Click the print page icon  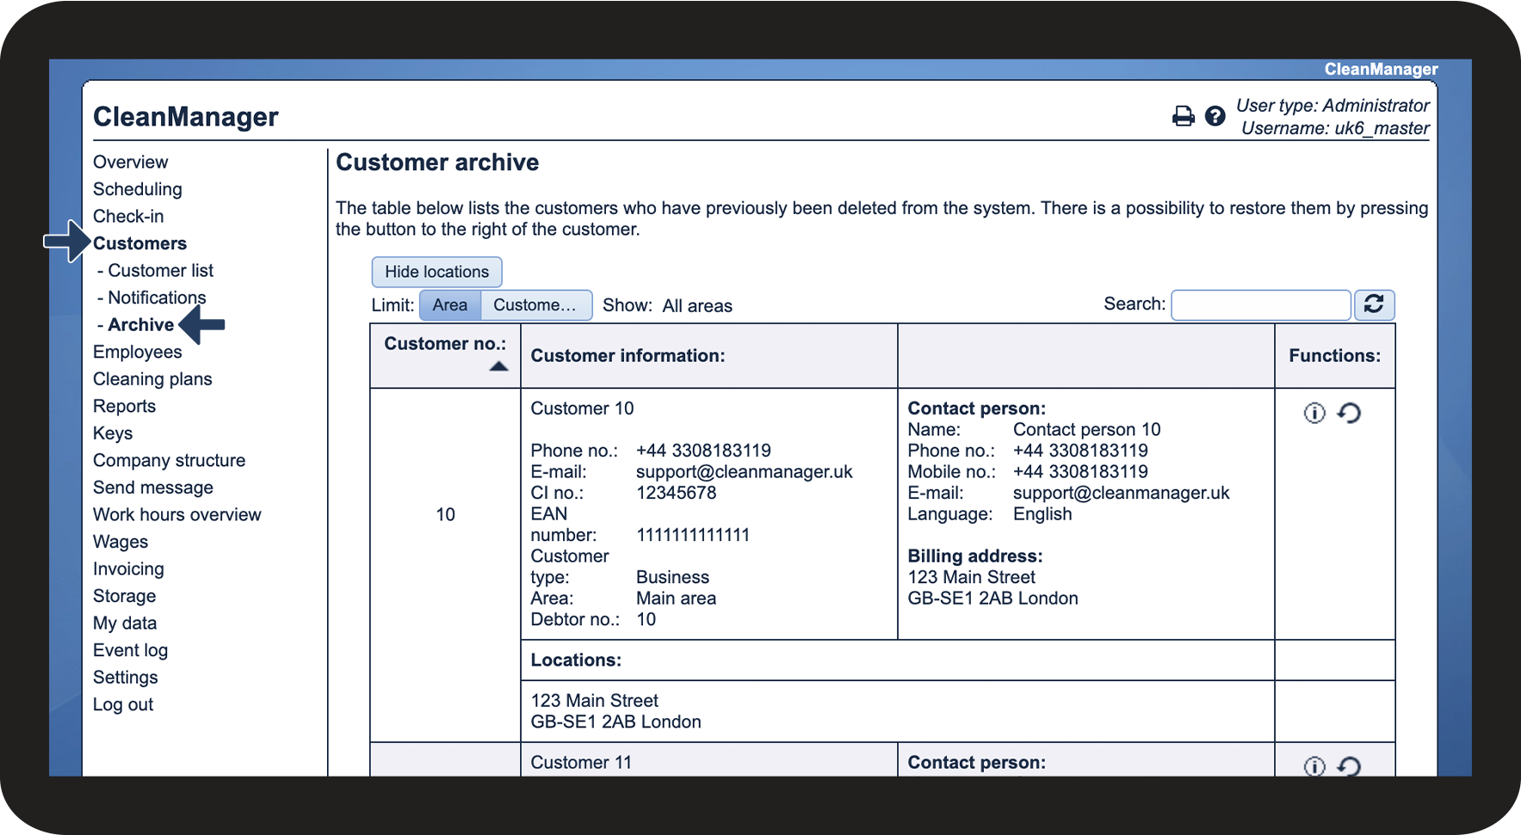click(1184, 116)
